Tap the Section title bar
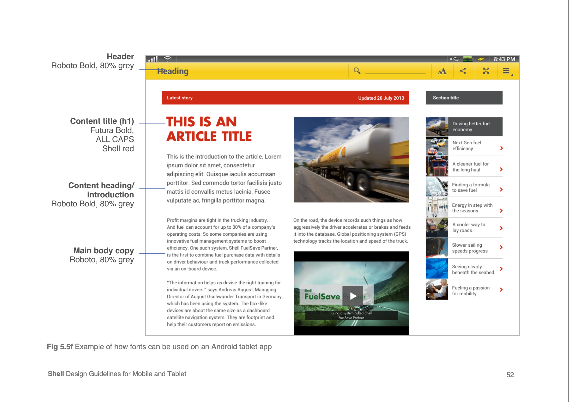The width and height of the screenshot is (569, 402). pos(464,98)
